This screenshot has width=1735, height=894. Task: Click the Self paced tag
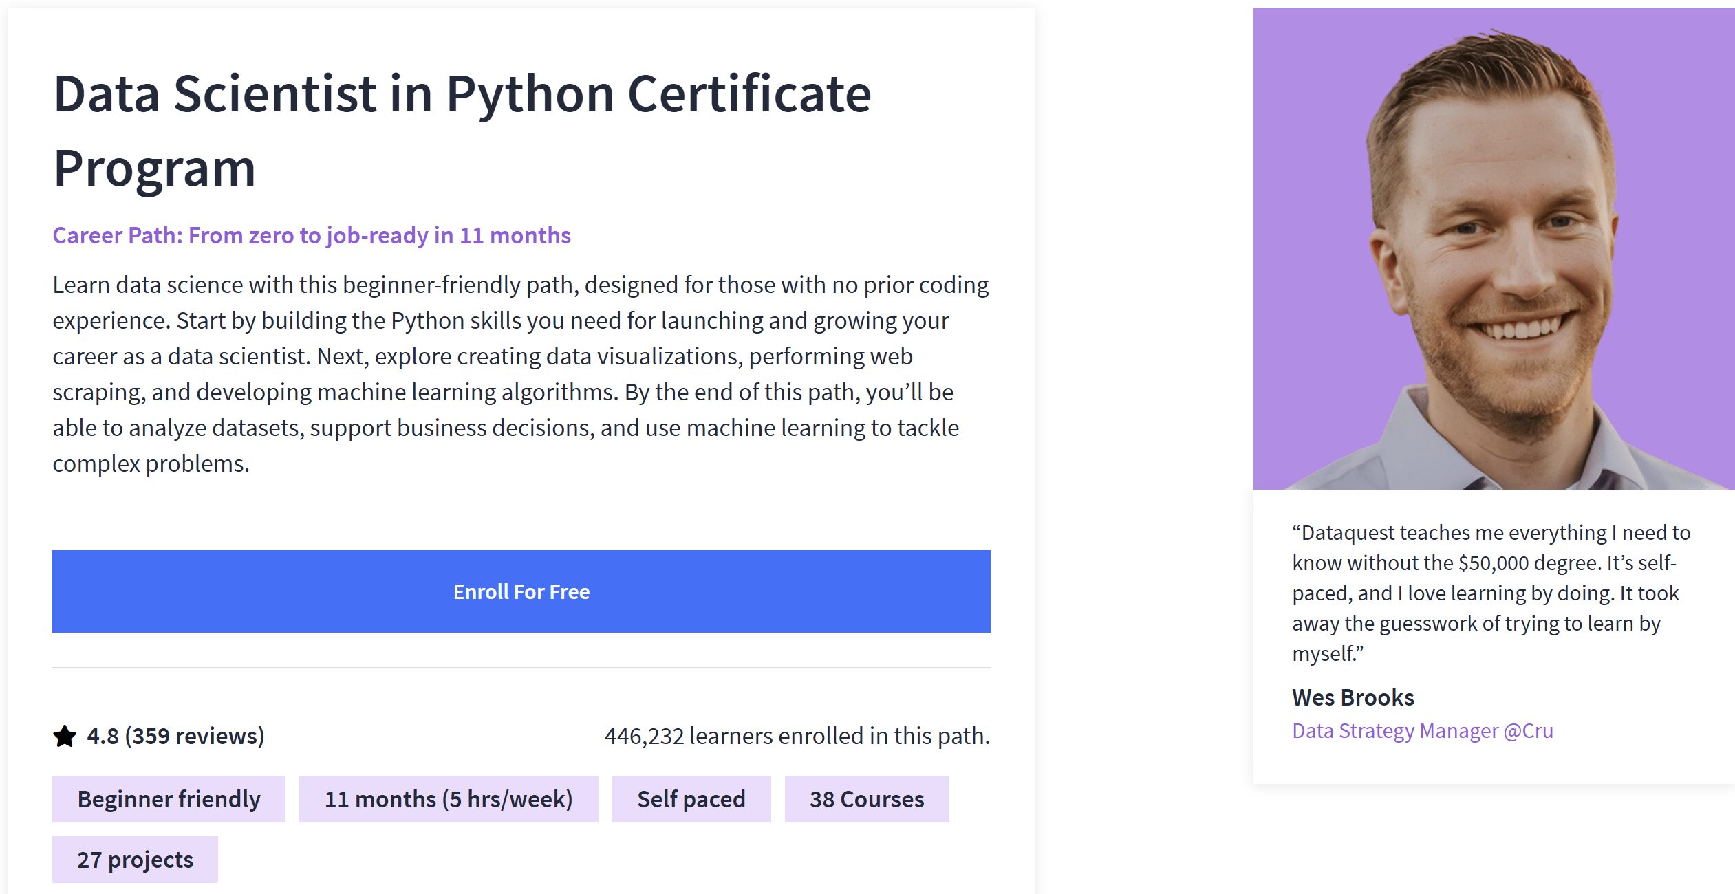click(x=691, y=799)
